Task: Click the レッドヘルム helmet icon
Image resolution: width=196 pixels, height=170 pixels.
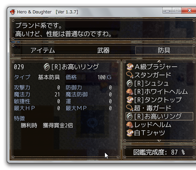Action: click(130, 125)
